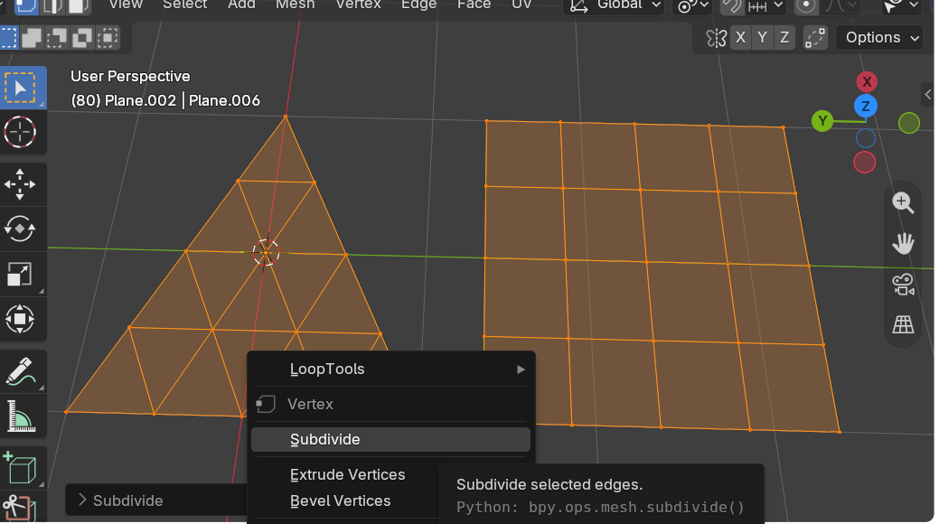Set selection mode to subtract
The height and width of the screenshot is (524, 939).
coord(57,38)
